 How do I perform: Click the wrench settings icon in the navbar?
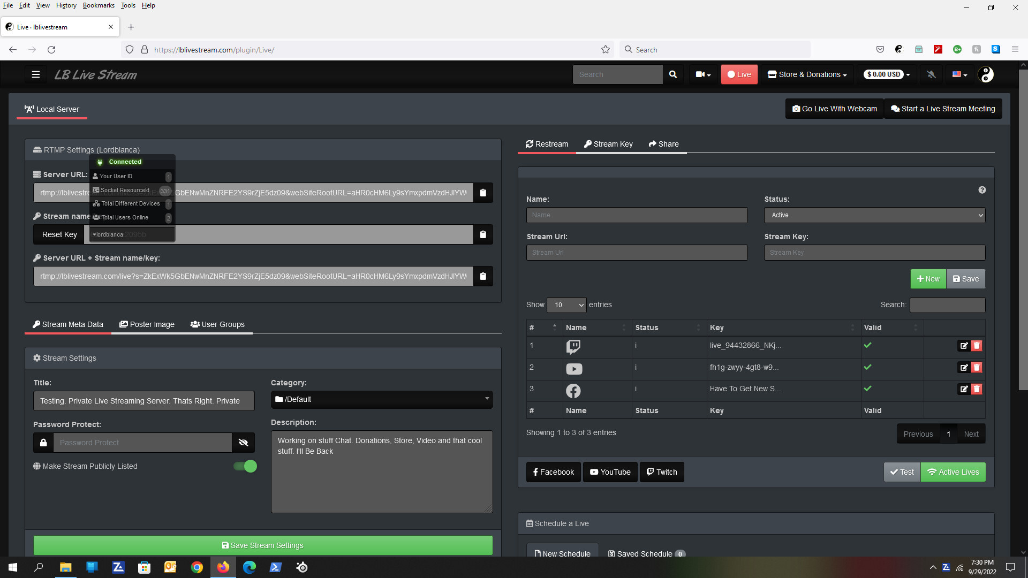[x=931, y=74]
